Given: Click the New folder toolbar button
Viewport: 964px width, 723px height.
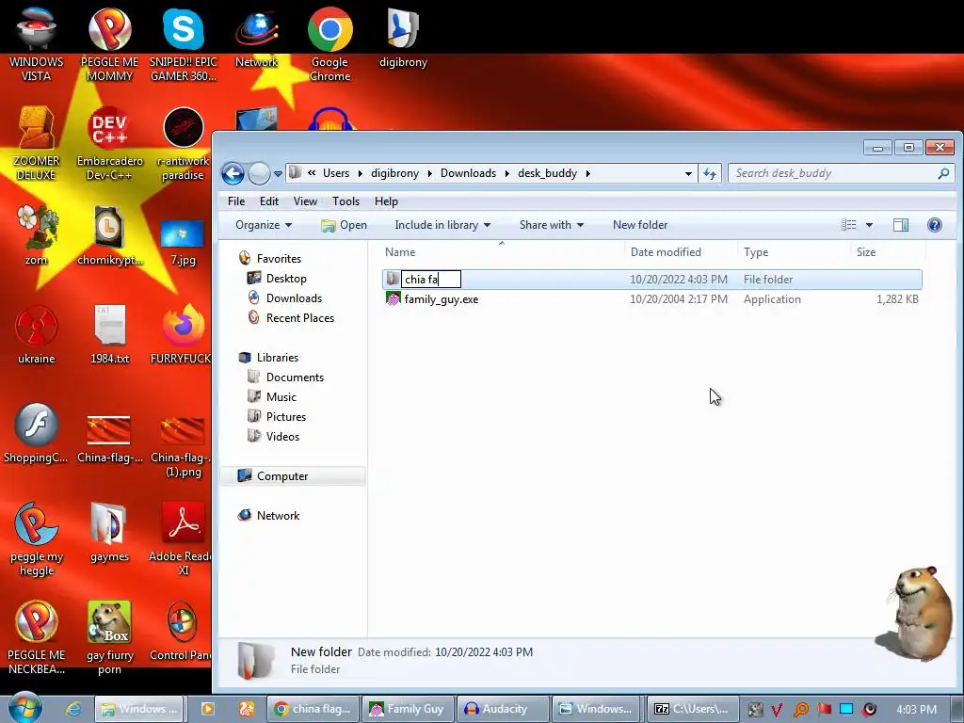Looking at the screenshot, I should click(640, 225).
